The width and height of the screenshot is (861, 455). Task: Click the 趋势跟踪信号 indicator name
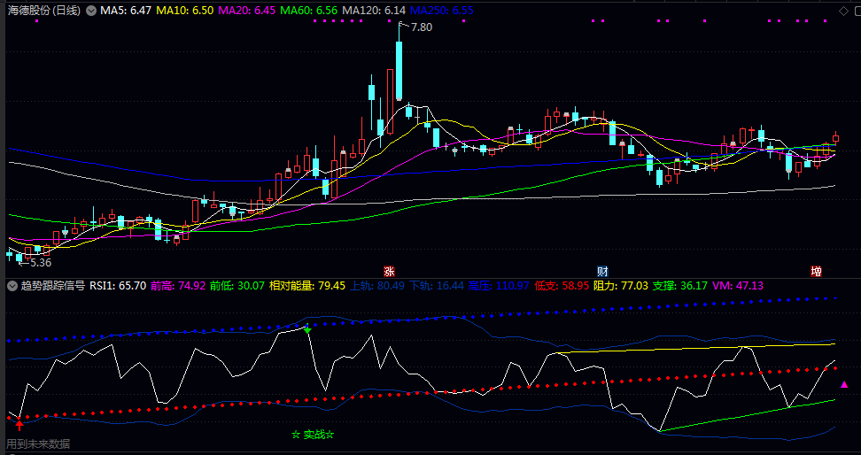tap(52, 286)
